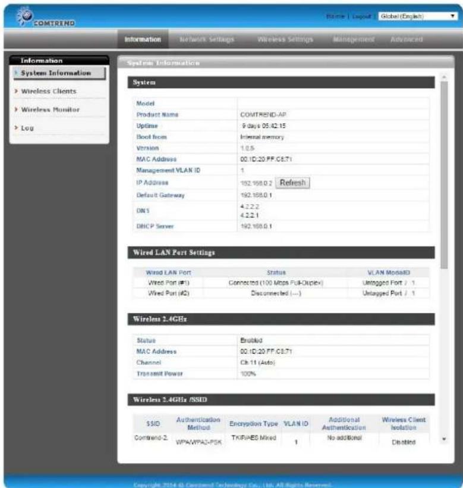
Task: Click Transmit Power value 100%
Action: pos(248,374)
